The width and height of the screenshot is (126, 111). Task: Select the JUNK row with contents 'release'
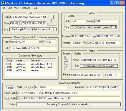click(x=30, y=70)
